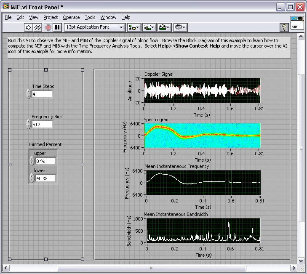
Task: Show Context Help with question mark button
Action: 284,27
